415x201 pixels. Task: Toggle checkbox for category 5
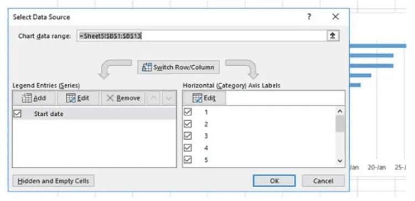[188, 159]
